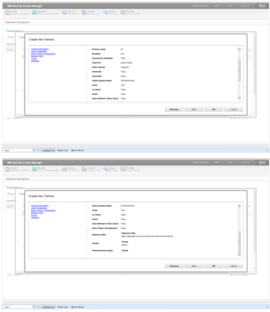The image size is (270, 312).
Task: Toggle Whole Words in top screenshot find bar
Action: click(77, 151)
